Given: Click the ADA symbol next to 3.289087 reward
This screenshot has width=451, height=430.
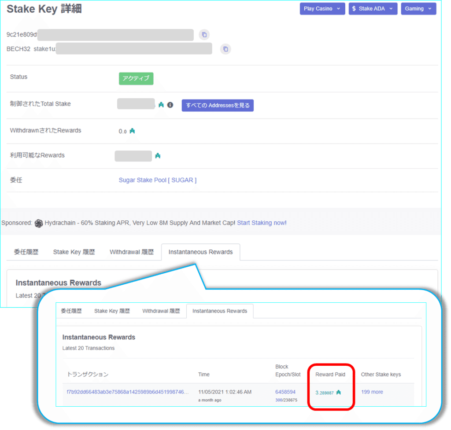Looking at the screenshot, I should 339,392.
